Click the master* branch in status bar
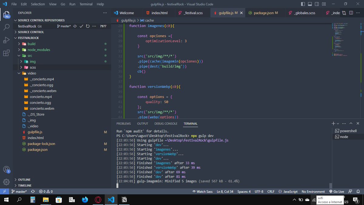364x205 pixels. 20,192
